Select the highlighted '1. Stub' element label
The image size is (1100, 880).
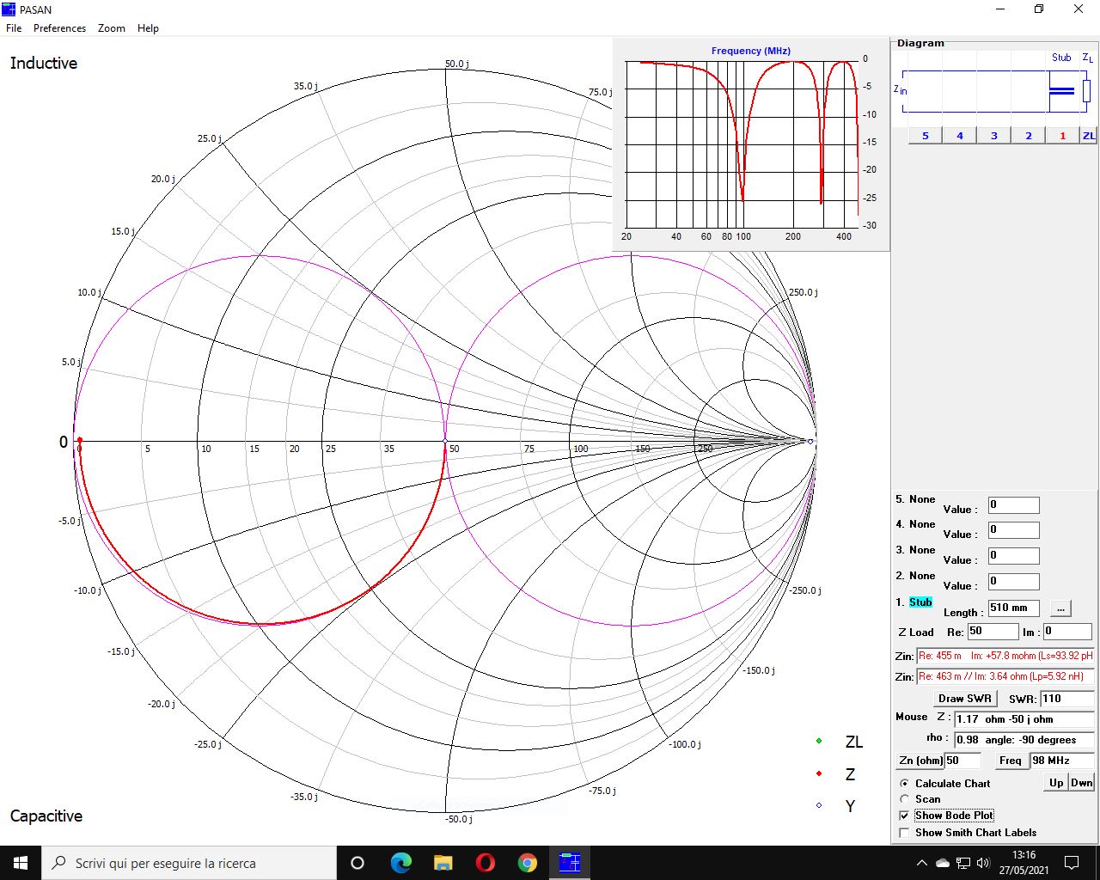click(920, 602)
